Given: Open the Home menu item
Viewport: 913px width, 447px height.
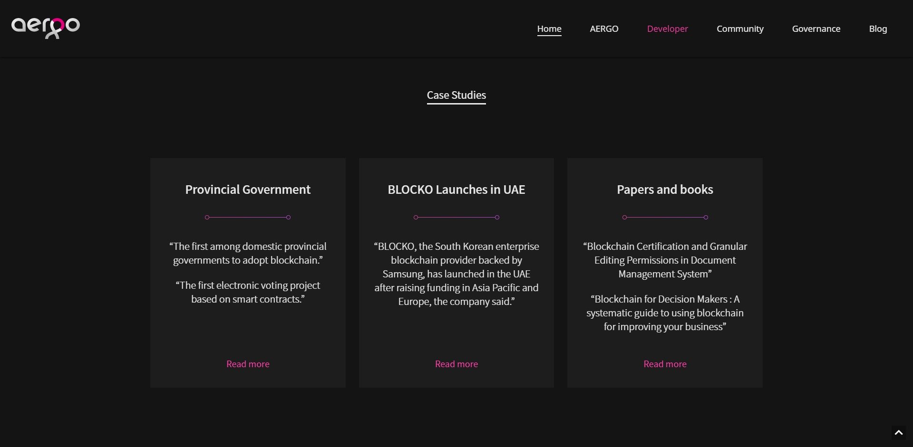Looking at the screenshot, I should [x=549, y=29].
